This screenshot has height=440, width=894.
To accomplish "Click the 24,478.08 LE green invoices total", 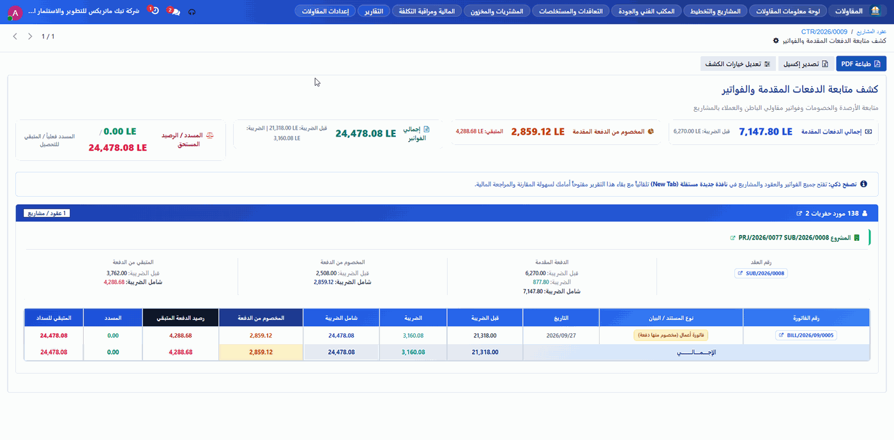I will tap(365, 133).
